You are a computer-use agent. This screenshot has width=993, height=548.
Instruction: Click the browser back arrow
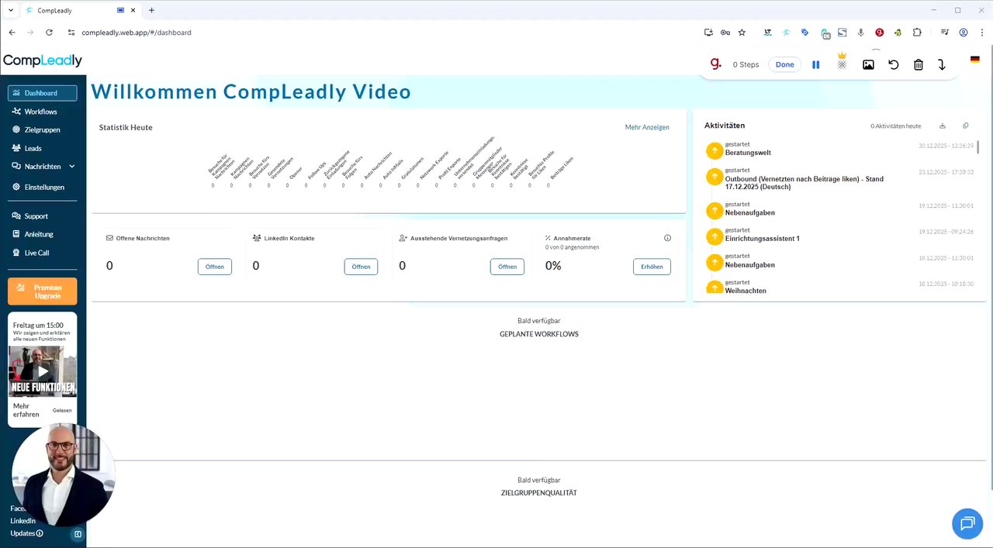point(12,33)
